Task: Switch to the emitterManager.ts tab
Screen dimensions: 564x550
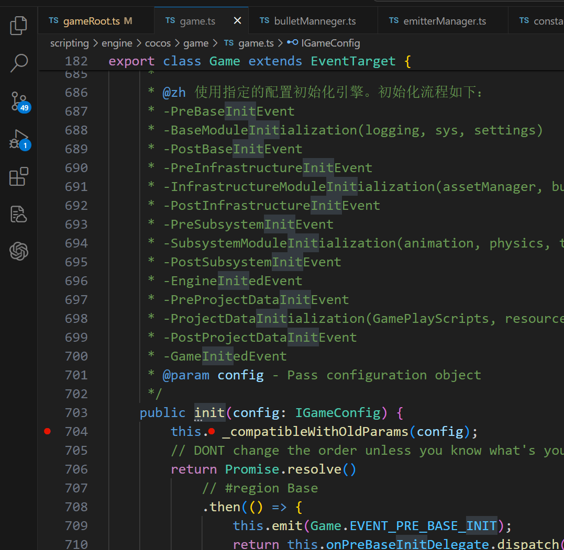Action: click(444, 21)
